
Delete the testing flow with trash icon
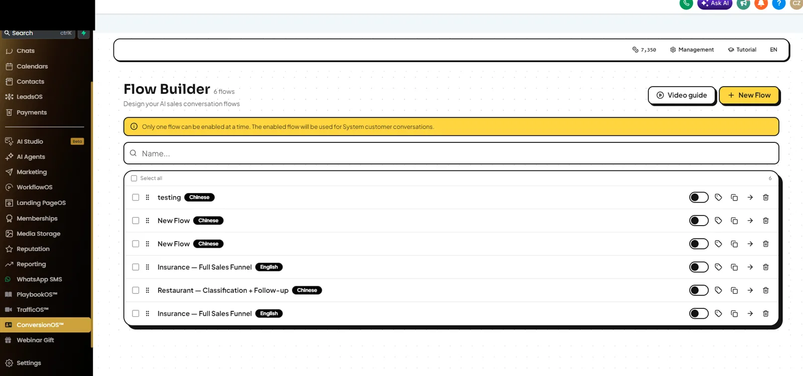766,198
